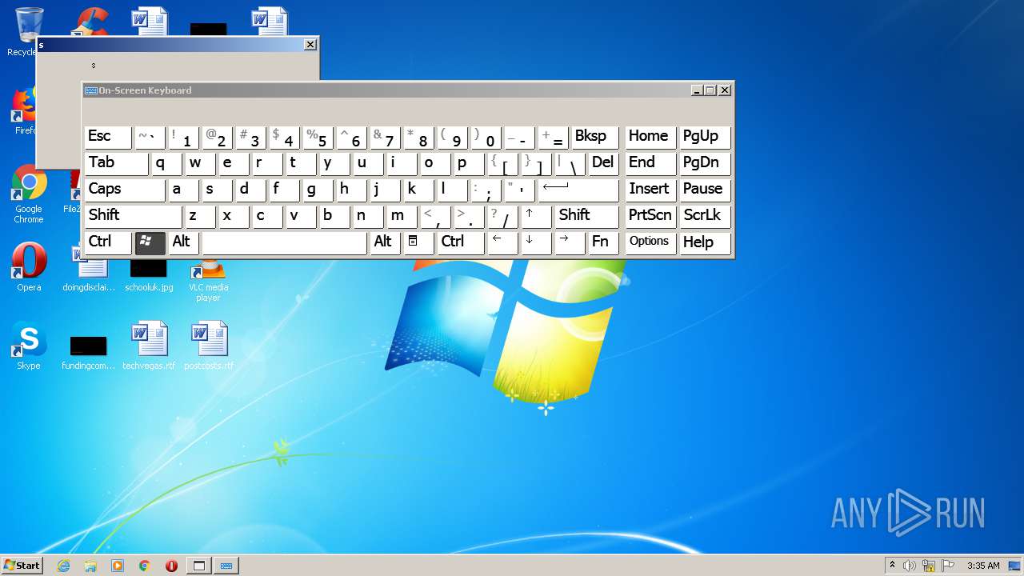Screen dimensions: 1024x576
Task: Toggle the Caps lock key
Action: point(124,190)
